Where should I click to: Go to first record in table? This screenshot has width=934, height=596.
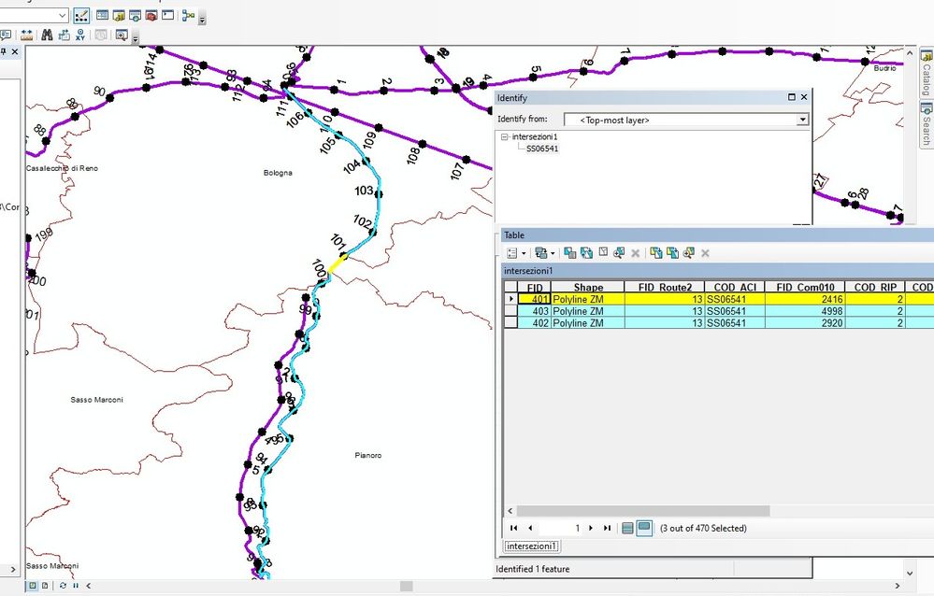(513, 528)
